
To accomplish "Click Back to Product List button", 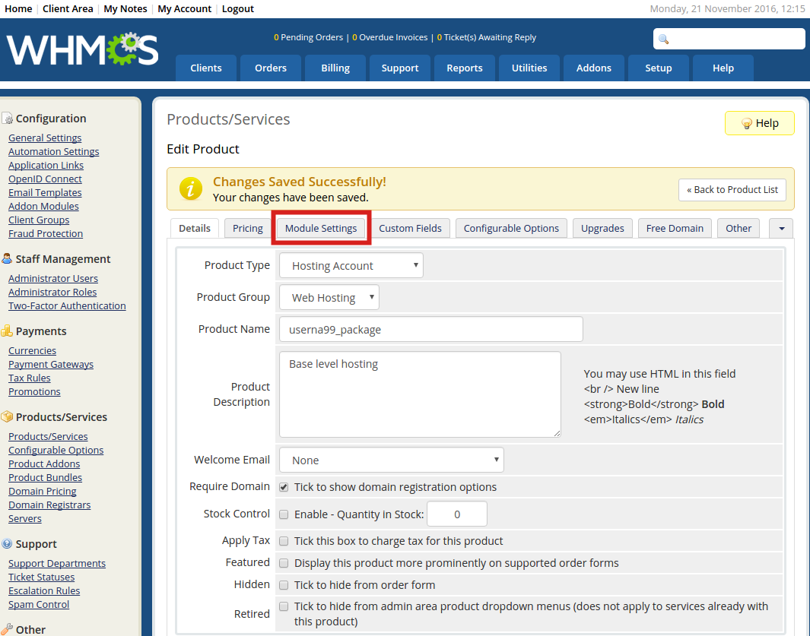I will pos(732,189).
